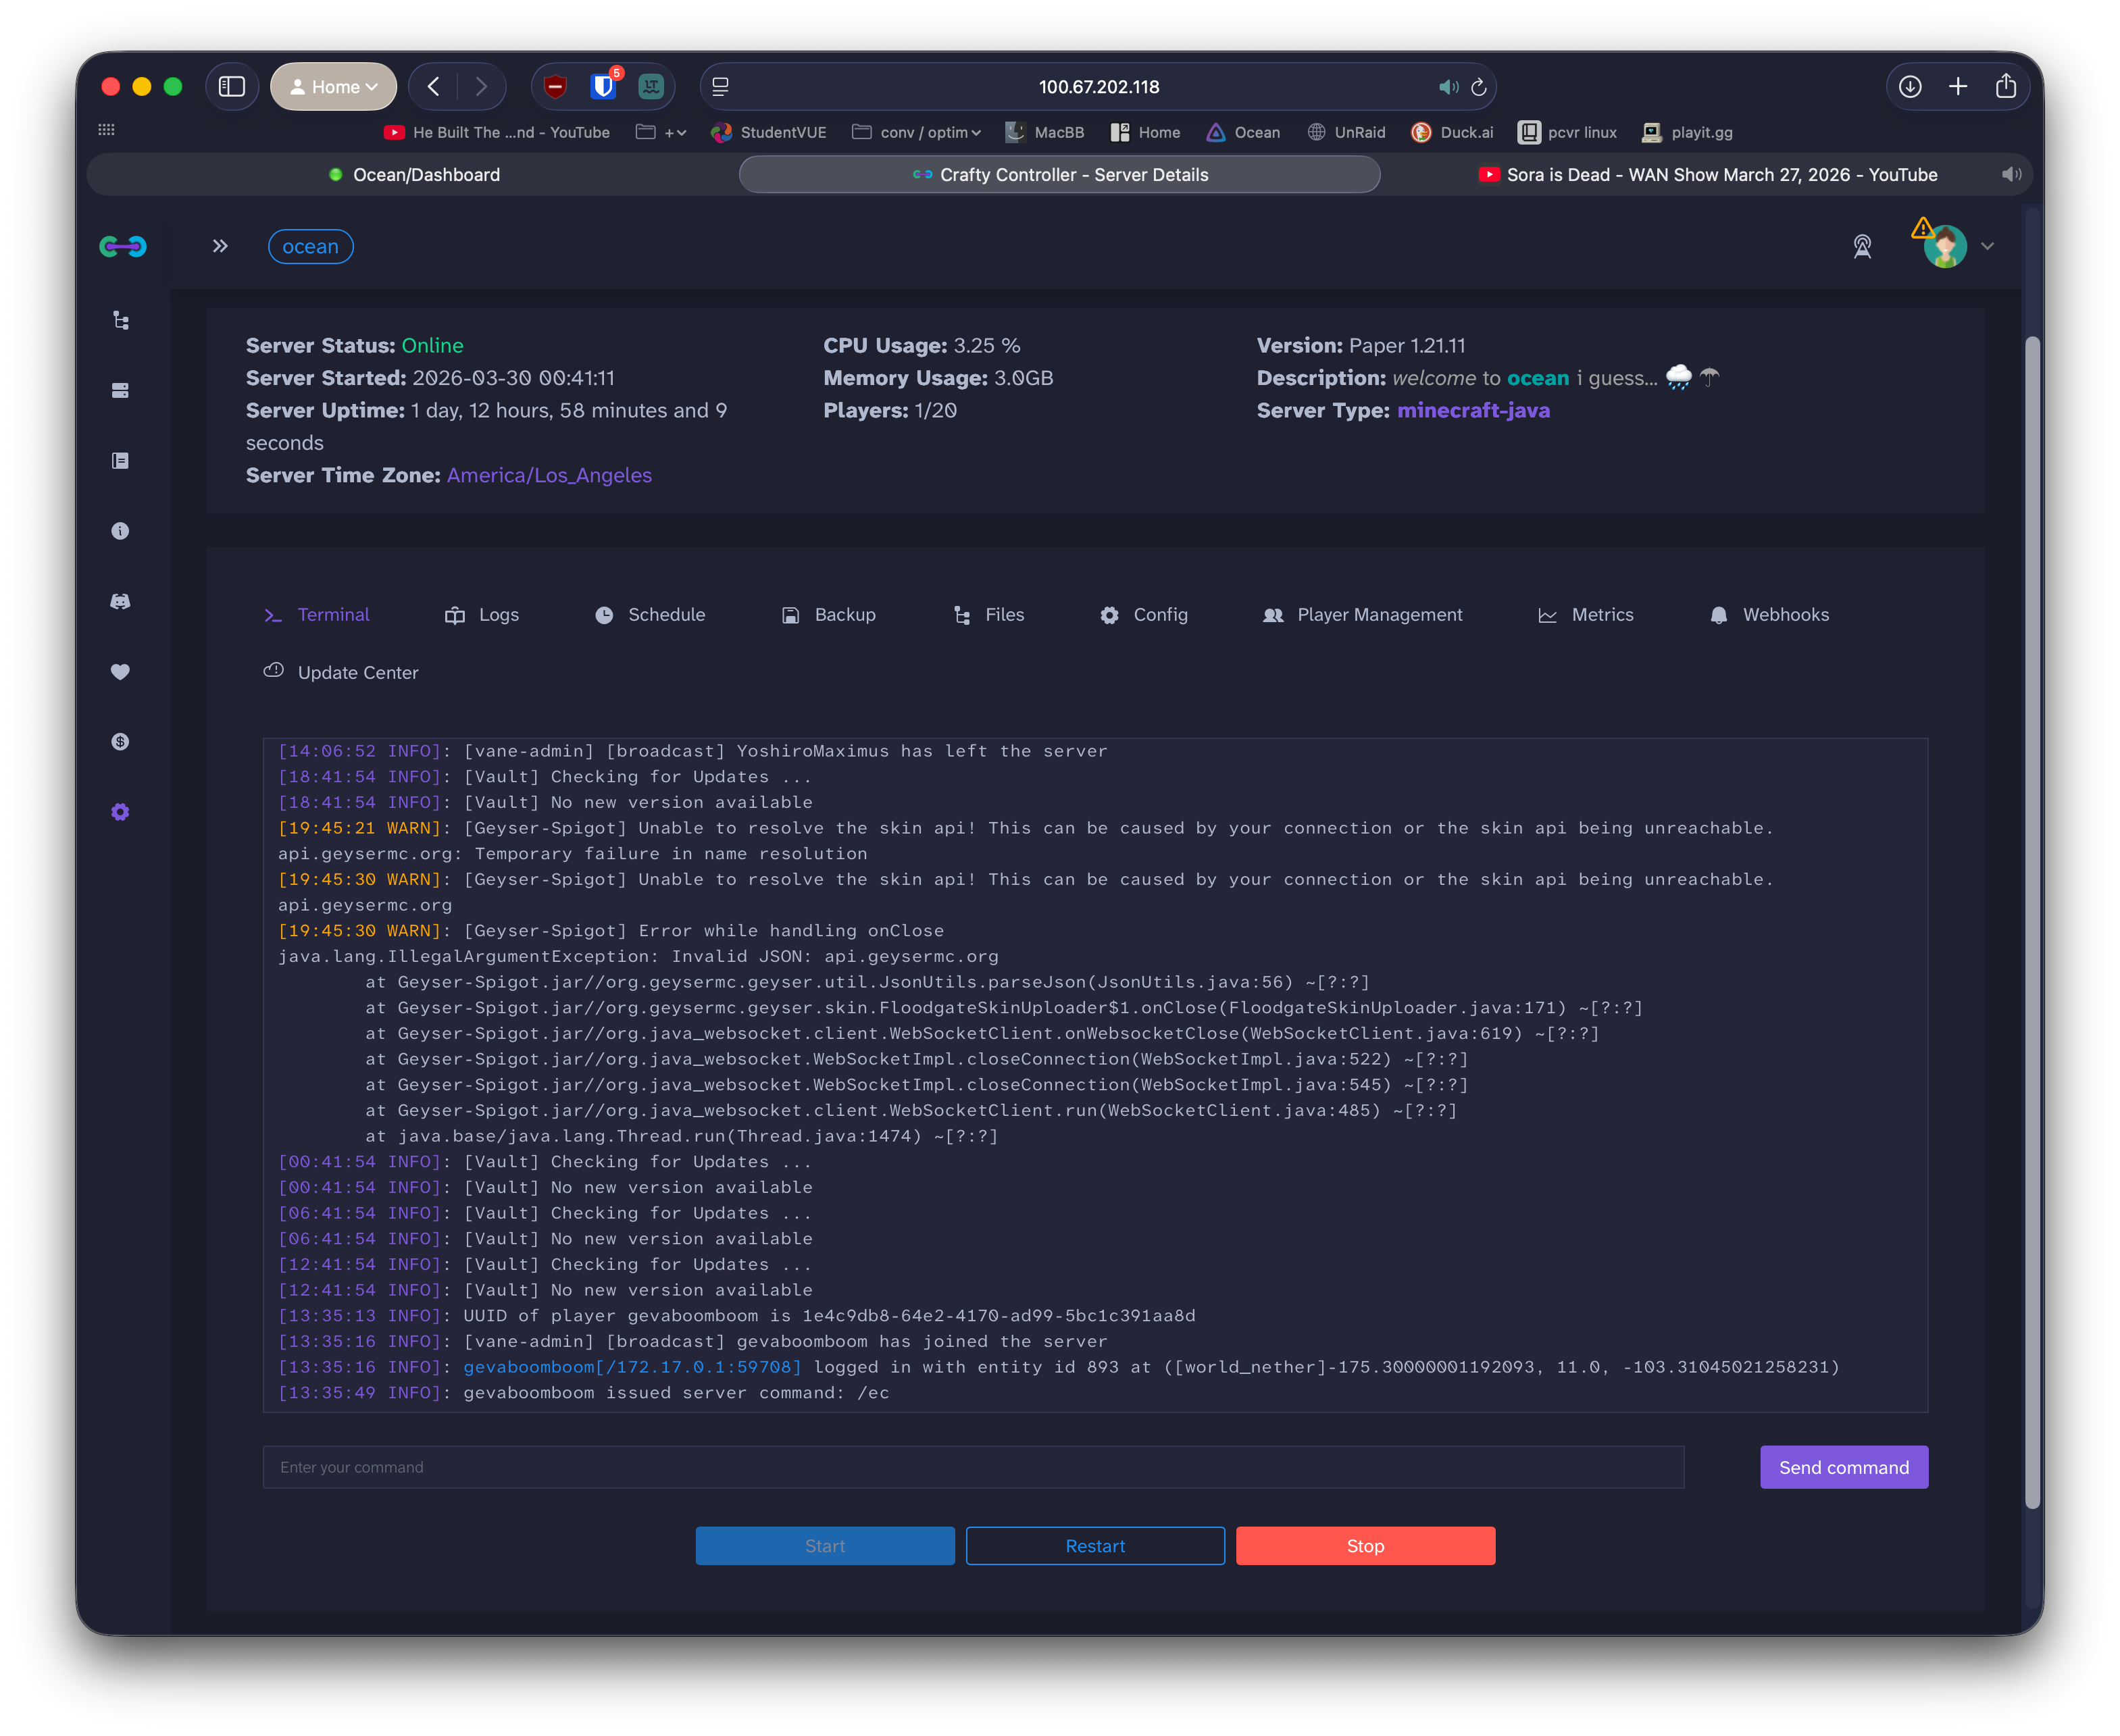
Task: Click the Send command button
Action: coord(1843,1467)
